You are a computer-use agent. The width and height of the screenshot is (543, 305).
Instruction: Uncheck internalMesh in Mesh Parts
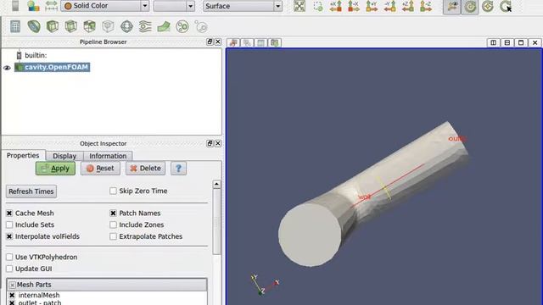[12, 295]
